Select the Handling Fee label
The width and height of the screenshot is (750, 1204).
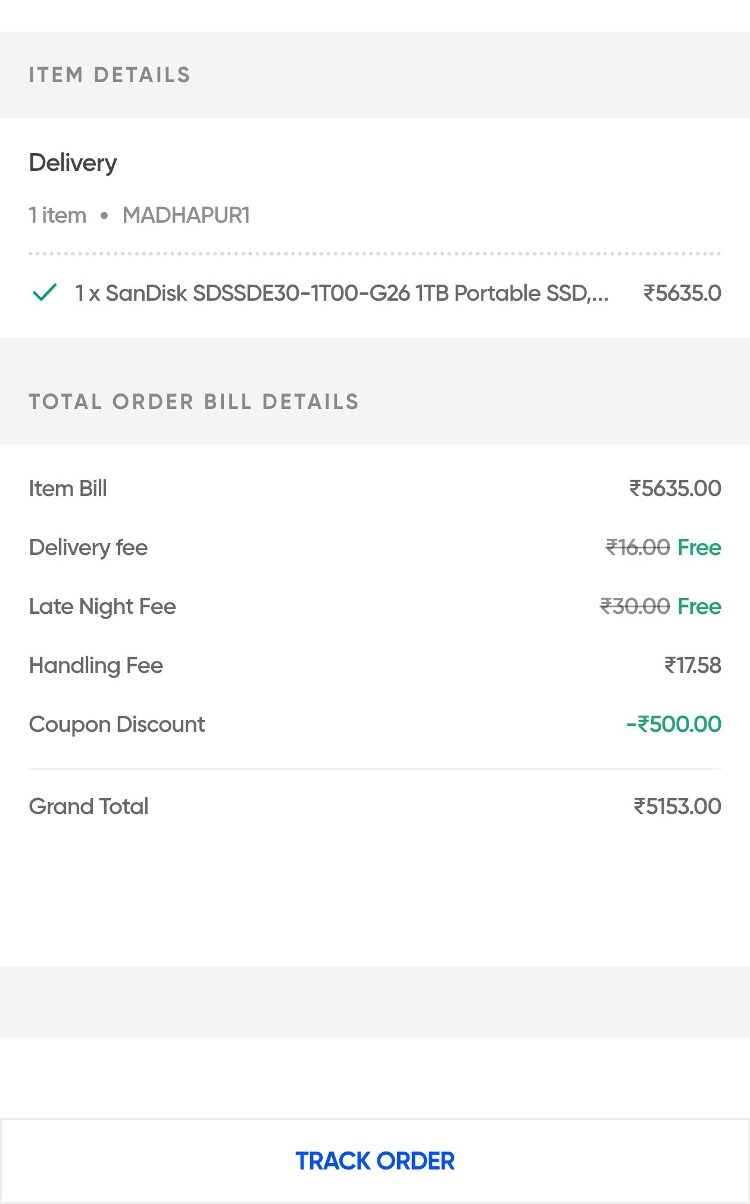tap(96, 665)
